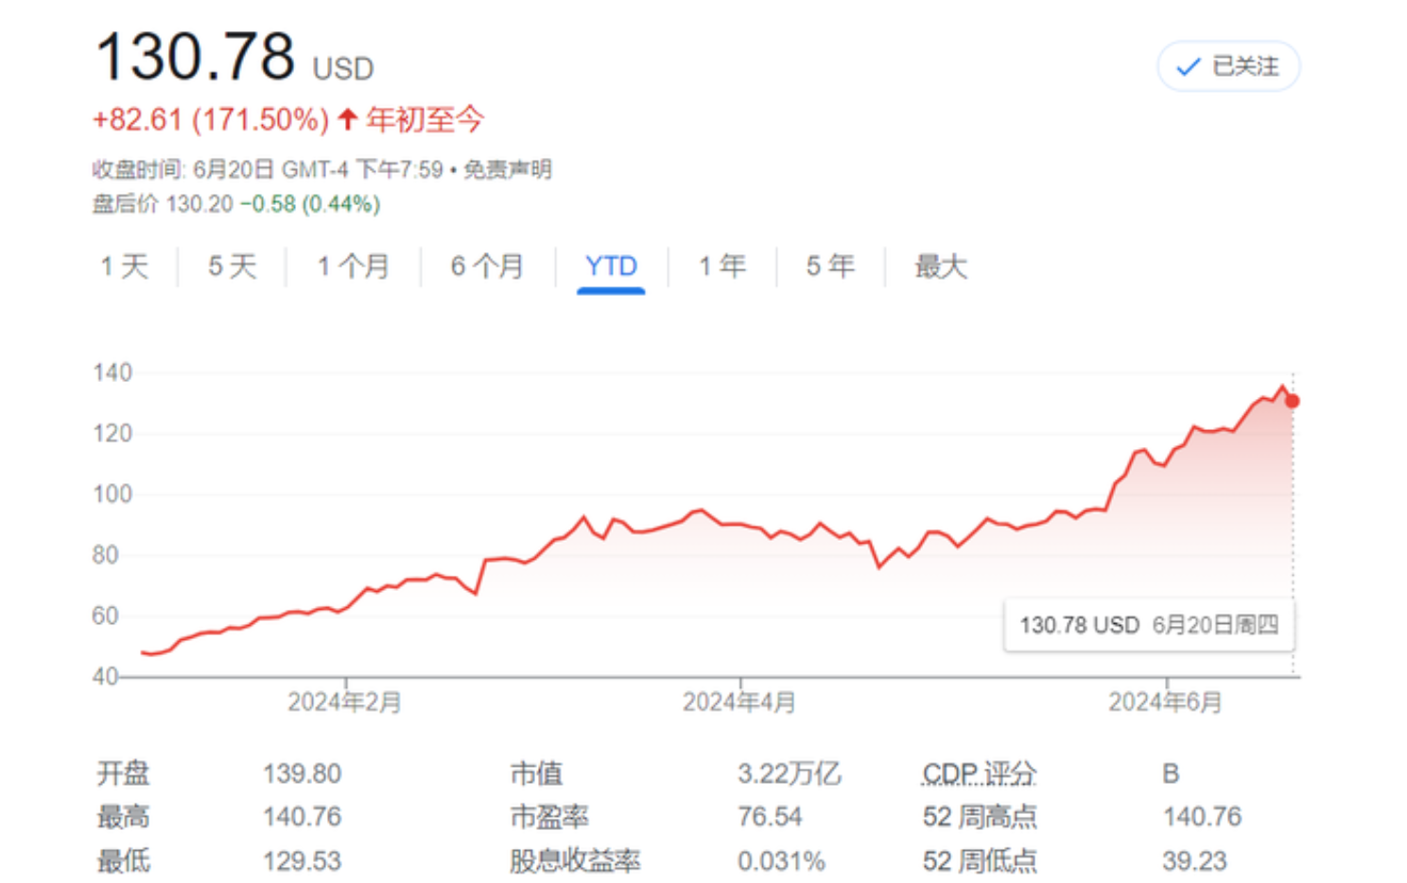
Task: Switch chart to 1 年 range
Action: (x=722, y=267)
